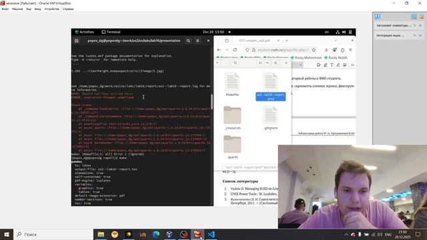427x240 pixels.
Task: Click the keyboard auto-capture notification in VirtualBox
Action: [x=399, y=25]
